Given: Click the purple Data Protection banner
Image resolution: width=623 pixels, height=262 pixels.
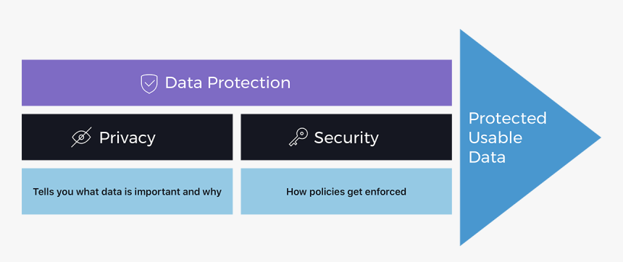Looking at the screenshot, I should pyautogui.click(x=236, y=83).
